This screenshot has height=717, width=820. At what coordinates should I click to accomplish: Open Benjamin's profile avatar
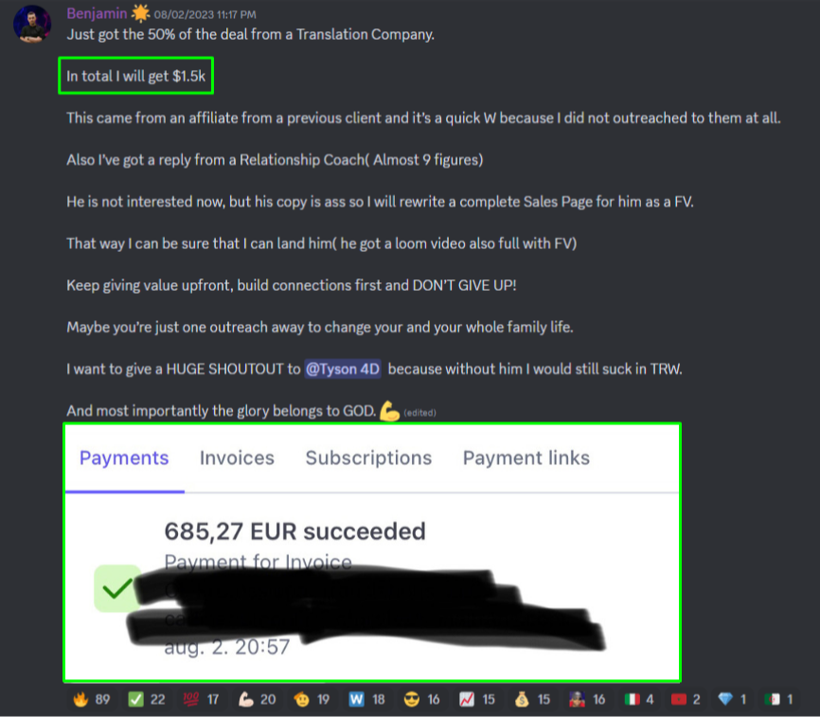(x=32, y=24)
